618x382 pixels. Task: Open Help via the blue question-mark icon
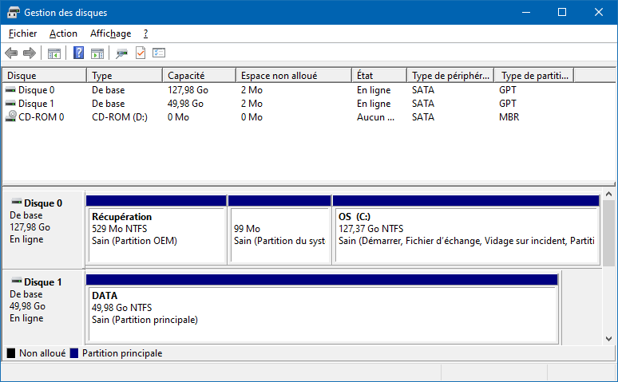coord(78,53)
